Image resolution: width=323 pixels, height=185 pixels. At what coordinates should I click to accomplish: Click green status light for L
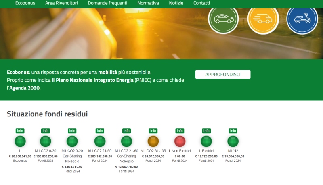tap(20, 141)
